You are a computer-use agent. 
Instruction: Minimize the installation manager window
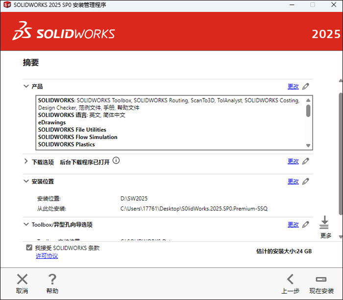pos(292,4)
